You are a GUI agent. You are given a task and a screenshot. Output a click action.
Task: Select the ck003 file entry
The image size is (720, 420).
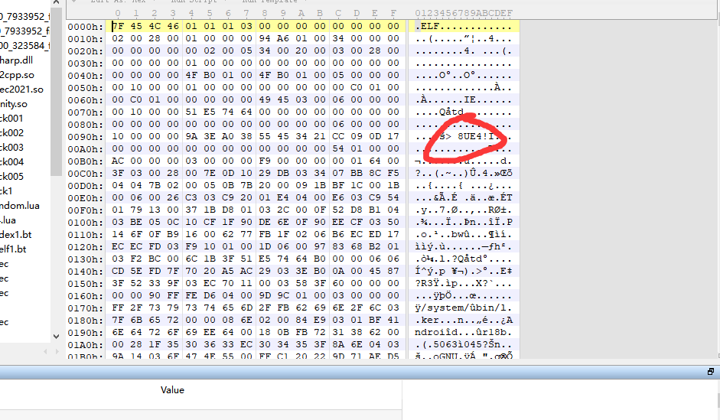(12, 148)
